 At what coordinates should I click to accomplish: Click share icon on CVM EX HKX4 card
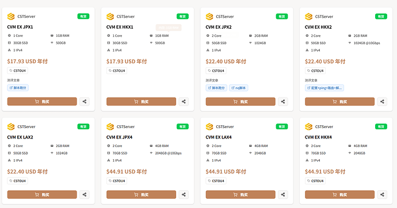382,195
